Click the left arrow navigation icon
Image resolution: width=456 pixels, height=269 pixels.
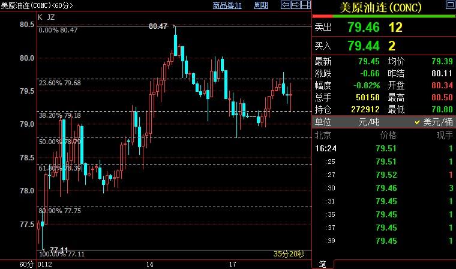(286, 5)
